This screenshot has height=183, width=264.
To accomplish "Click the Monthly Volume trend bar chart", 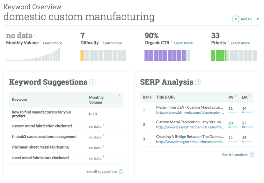I will tap(33, 54).
